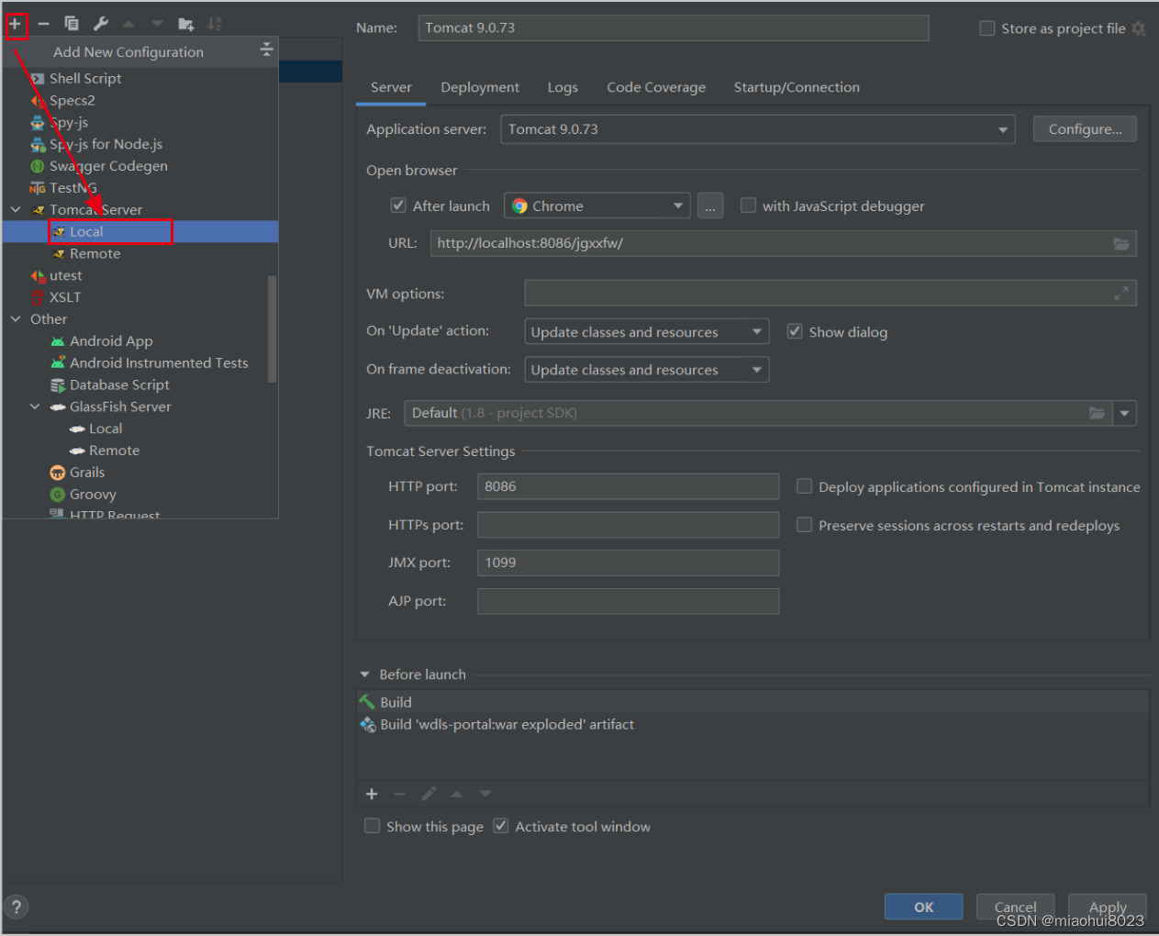The image size is (1159, 936).
Task: Click the Cancel button
Action: pos(1015,907)
